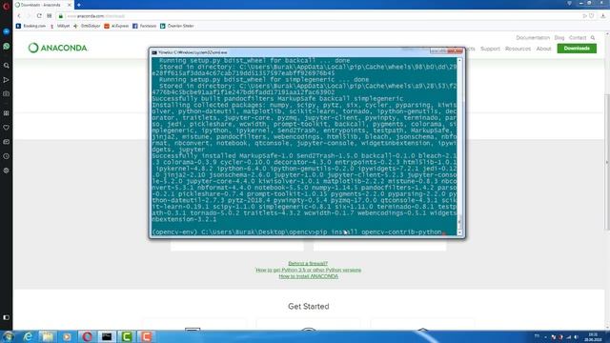Open the Documentation link

pos(533,38)
